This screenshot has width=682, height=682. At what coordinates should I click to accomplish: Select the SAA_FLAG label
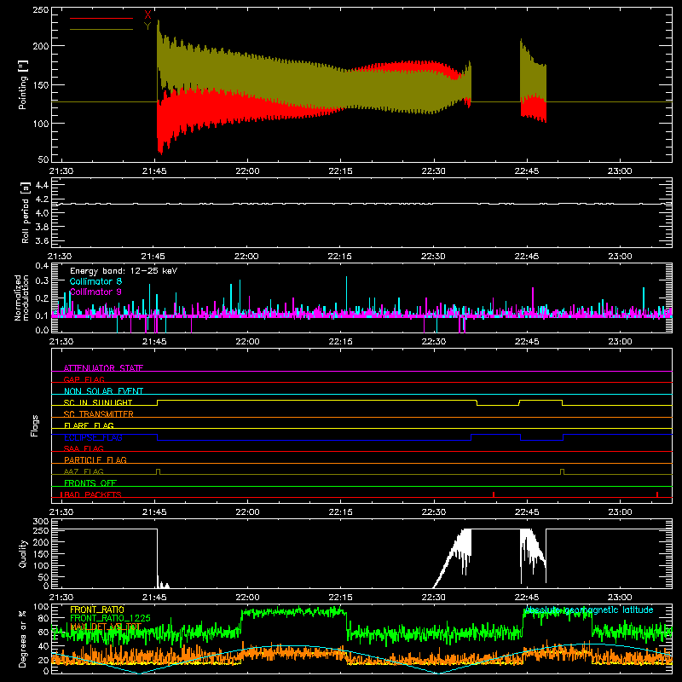pyautogui.click(x=84, y=448)
